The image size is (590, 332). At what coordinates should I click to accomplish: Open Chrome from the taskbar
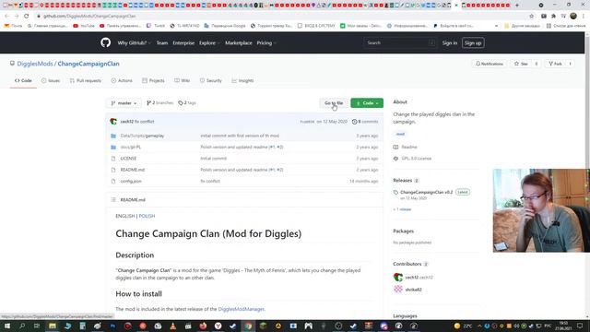pyautogui.click(x=248, y=326)
